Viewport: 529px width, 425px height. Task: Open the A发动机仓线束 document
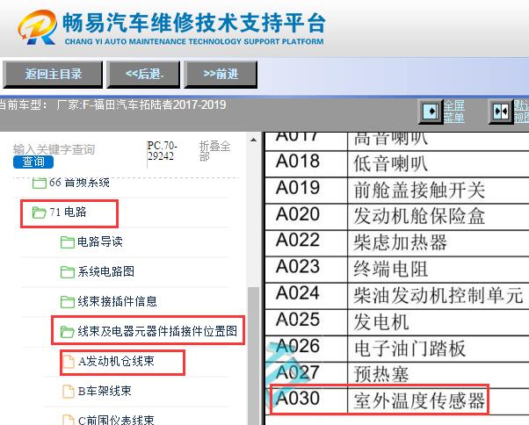[x=116, y=361]
